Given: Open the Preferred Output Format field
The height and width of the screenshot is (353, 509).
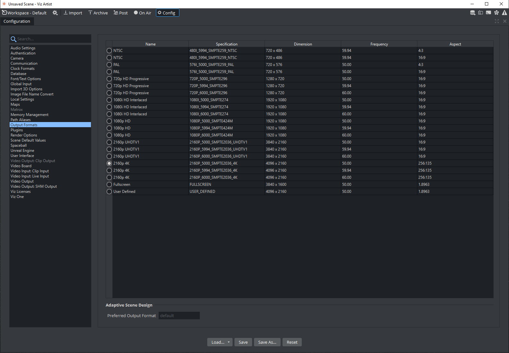Looking at the screenshot, I should 179,316.
